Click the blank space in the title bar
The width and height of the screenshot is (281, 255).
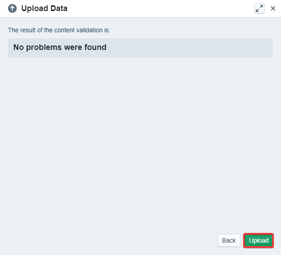(x=159, y=8)
